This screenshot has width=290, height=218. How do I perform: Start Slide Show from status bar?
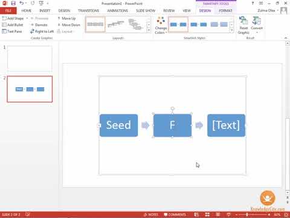(x=228, y=214)
